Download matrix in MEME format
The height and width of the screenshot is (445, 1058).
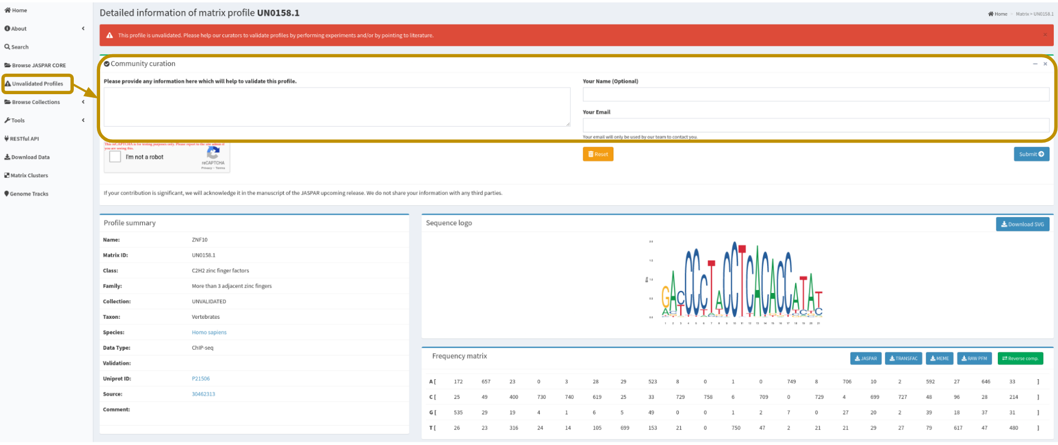pos(939,359)
